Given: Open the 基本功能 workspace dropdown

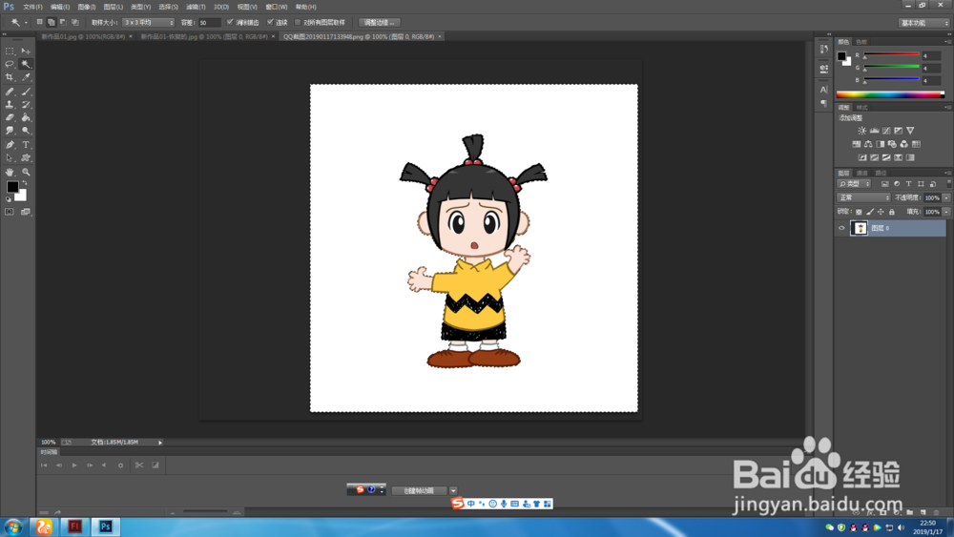Looking at the screenshot, I should pos(923,22).
